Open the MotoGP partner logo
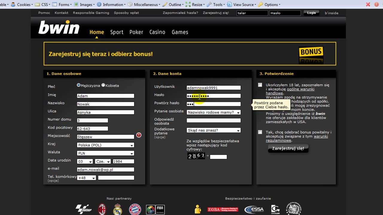The height and width of the screenshot is (215, 383). tap(83, 209)
